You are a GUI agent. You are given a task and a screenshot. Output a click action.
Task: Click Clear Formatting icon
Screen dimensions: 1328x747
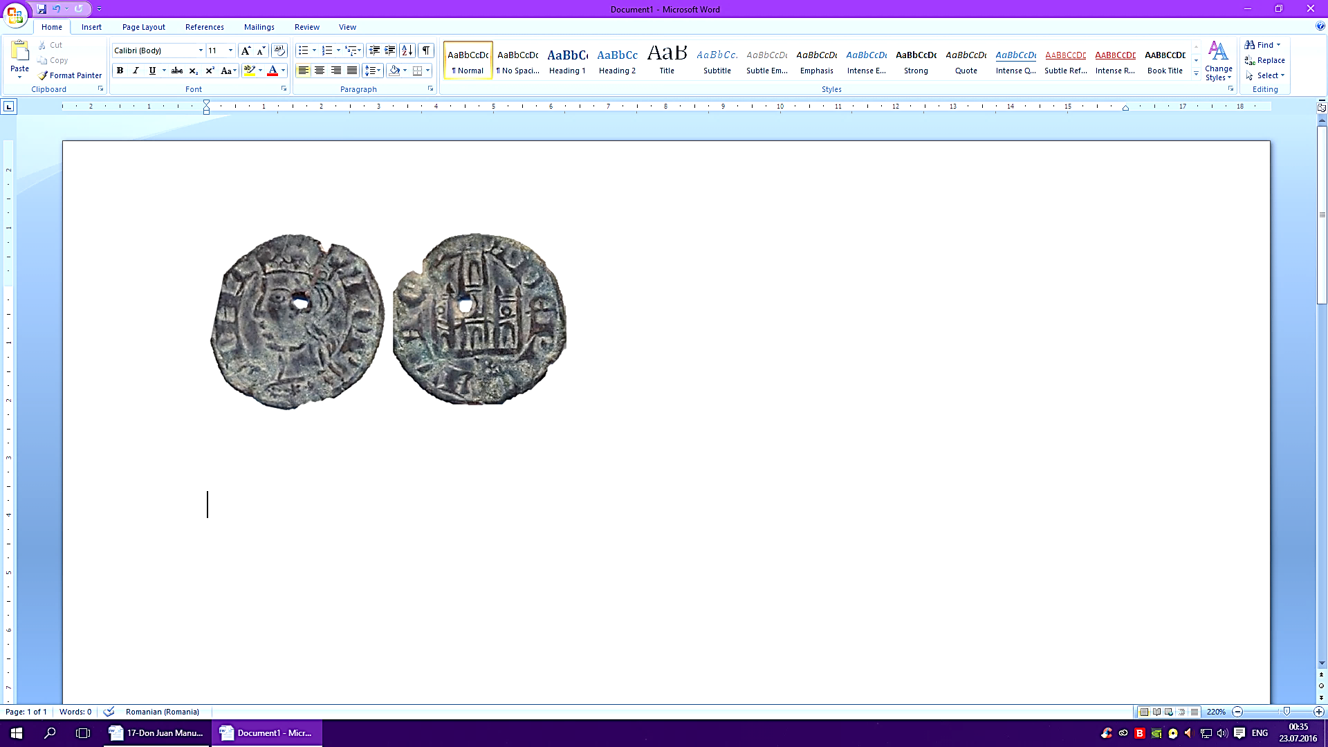click(279, 50)
